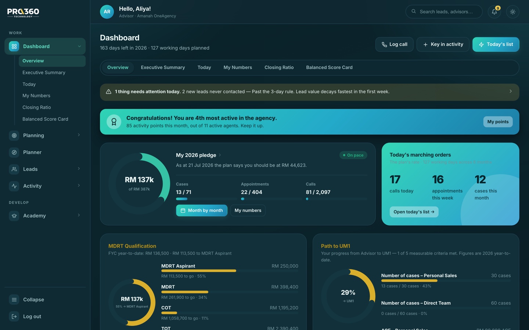
Task: Click the My numbers button in pledge card
Action: coord(248,210)
